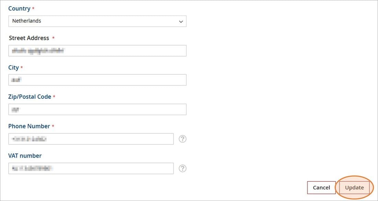Select the Netherlands text in Country dropdown
The height and width of the screenshot is (201, 378).
[26, 21]
